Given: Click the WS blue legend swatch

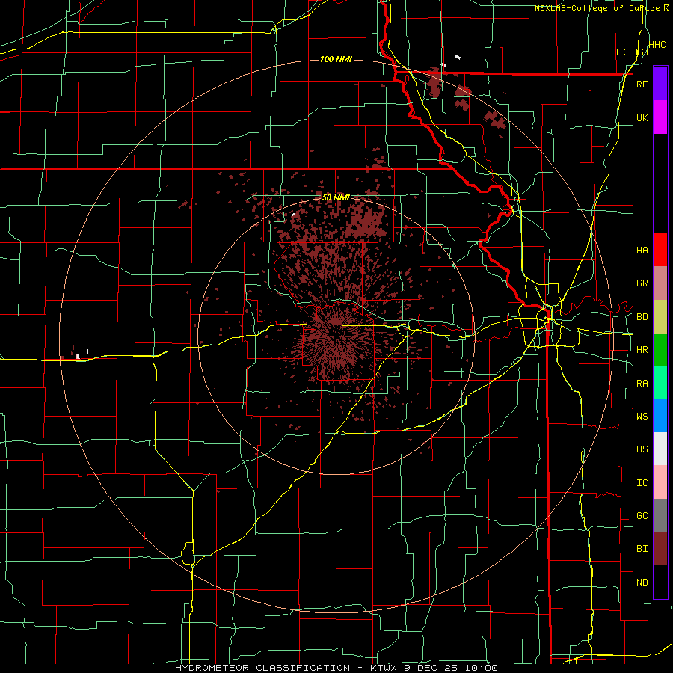Looking at the screenshot, I should 660,416.
